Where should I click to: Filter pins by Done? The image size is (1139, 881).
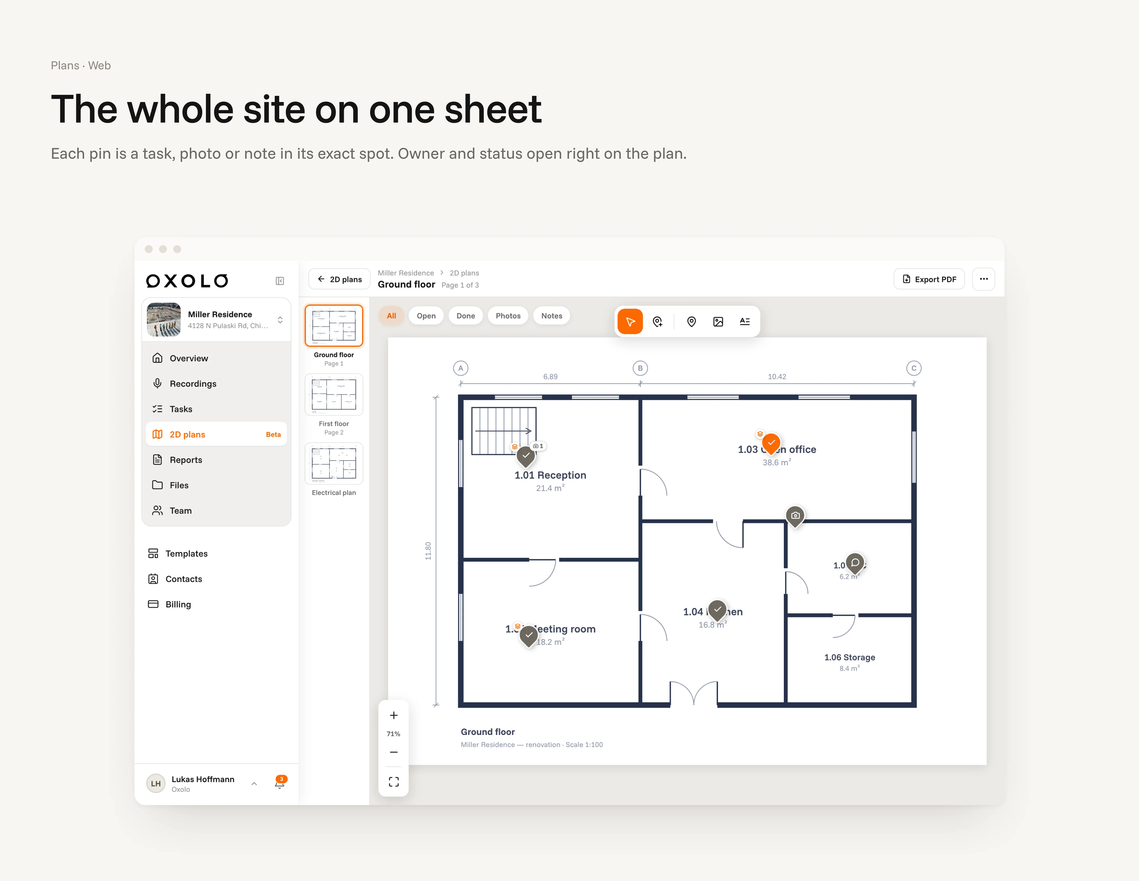[x=466, y=315]
